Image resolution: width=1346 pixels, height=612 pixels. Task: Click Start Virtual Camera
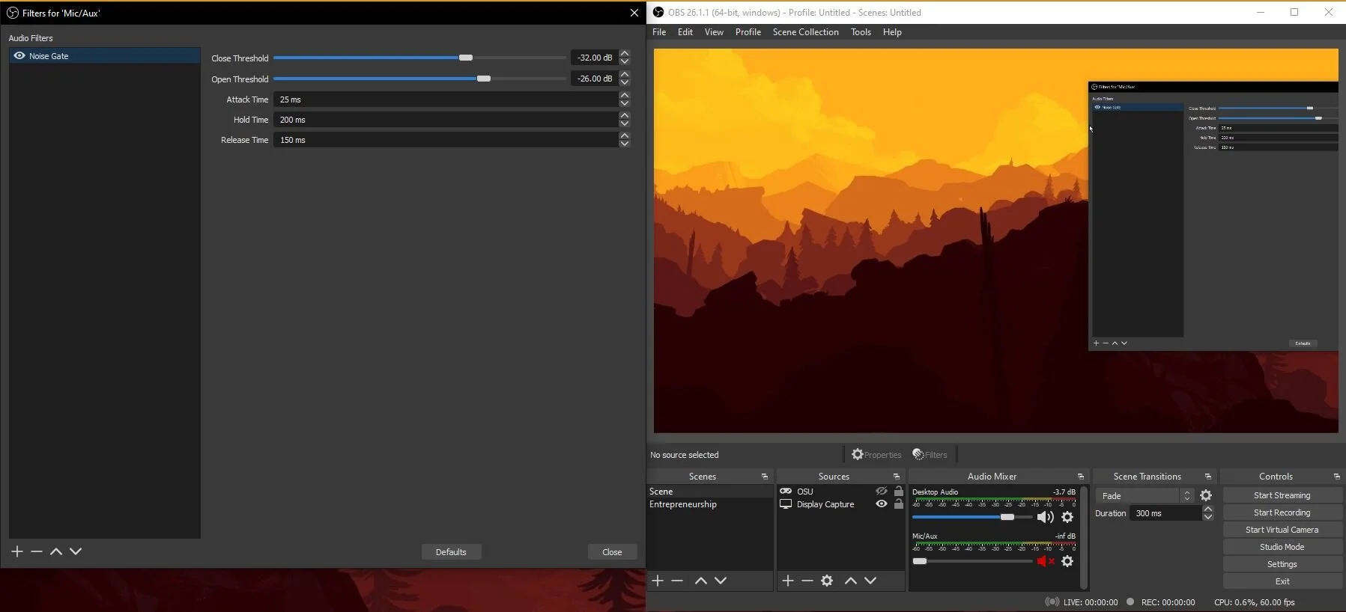[x=1282, y=530]
